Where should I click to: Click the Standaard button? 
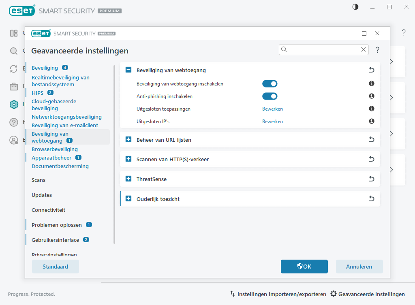(55, 267)
